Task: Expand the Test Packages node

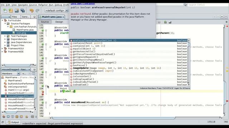Action: click(5, 36)
